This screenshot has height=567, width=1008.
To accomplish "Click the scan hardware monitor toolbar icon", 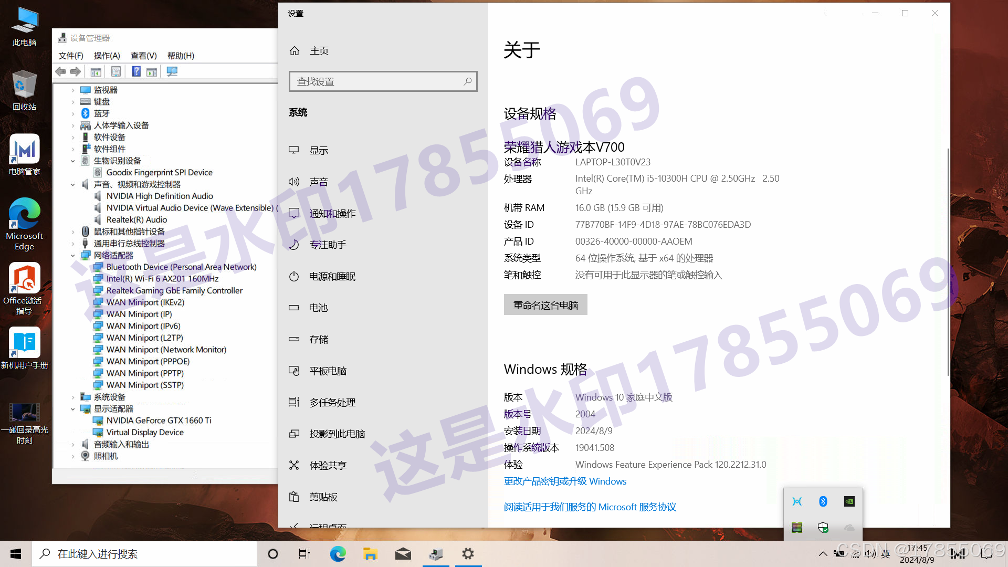I will [172, 71].
